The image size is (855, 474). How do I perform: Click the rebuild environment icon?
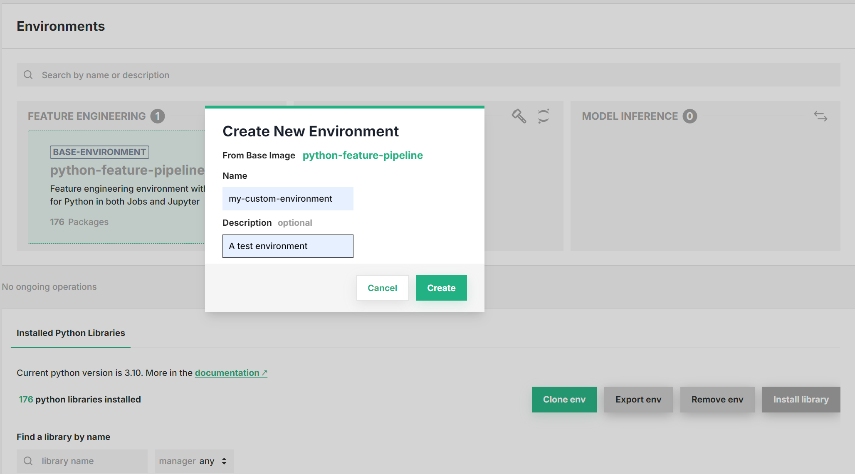tap(544, 116)
